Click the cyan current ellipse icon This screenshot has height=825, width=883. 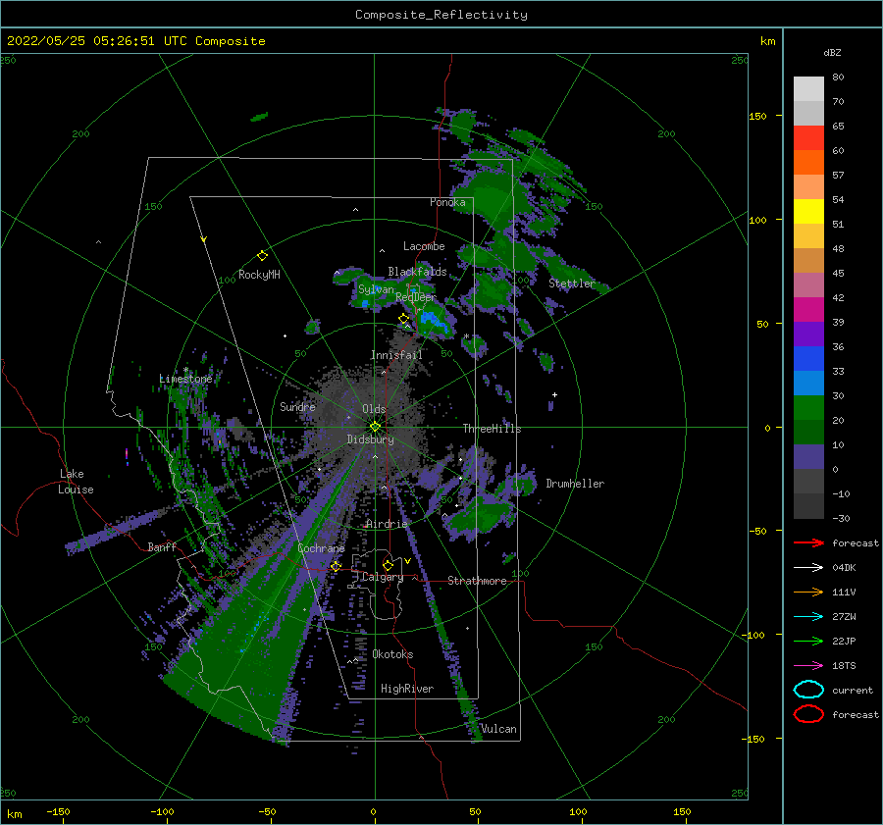click(x=808, y=690)
